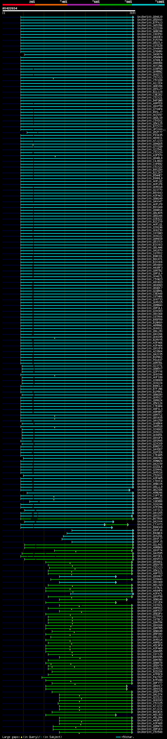Select label UniRef100_Q506K1

coord(150,562)
